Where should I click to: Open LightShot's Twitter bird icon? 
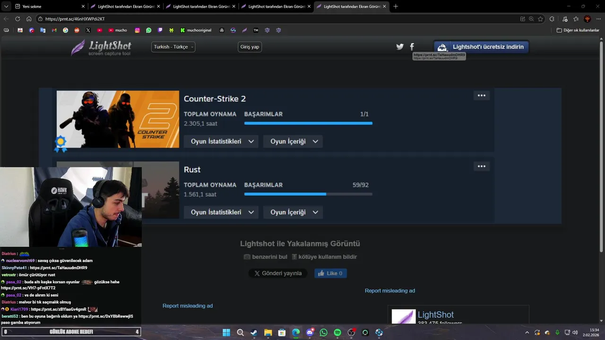(x=400, y=47)
